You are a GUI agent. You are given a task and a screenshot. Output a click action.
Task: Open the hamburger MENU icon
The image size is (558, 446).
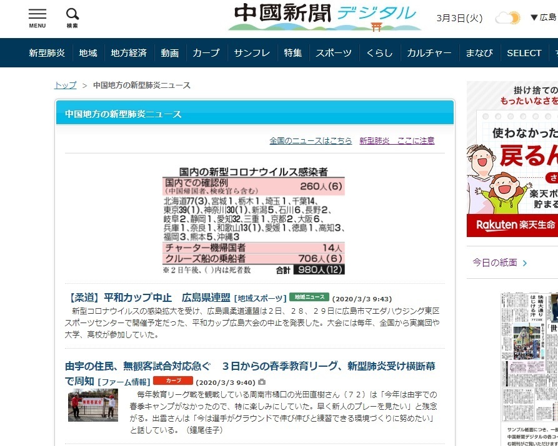37,17
